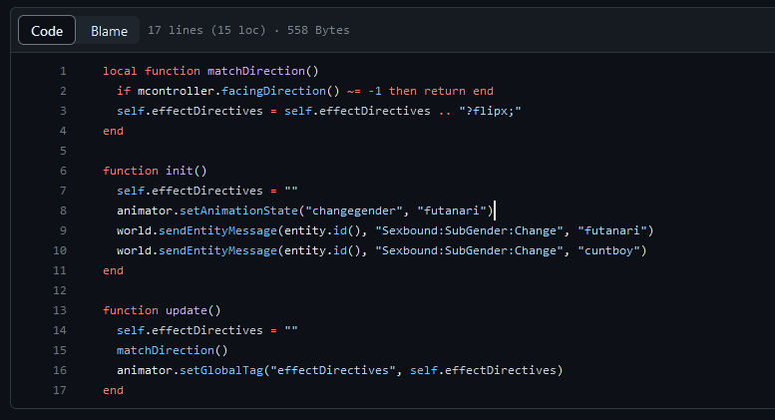Screen dimensions: 775x420
Task: Select line number 13
Action: coord(60,310)
